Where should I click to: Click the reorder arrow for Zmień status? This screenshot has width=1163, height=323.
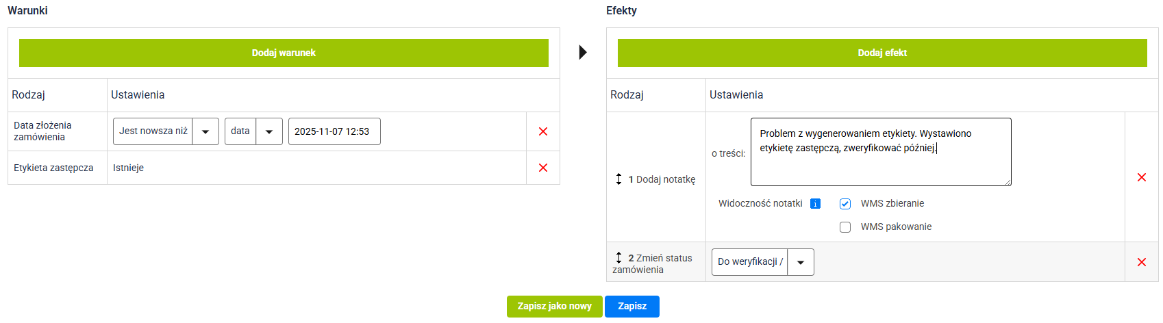[x=618, y=258]
